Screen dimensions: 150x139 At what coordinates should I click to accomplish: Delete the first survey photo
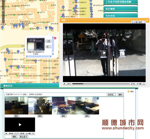pos(16,116)
